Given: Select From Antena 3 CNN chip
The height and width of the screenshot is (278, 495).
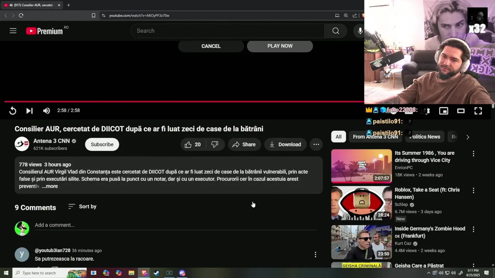Looking at the screenshot, I should [x=375, y=137].
